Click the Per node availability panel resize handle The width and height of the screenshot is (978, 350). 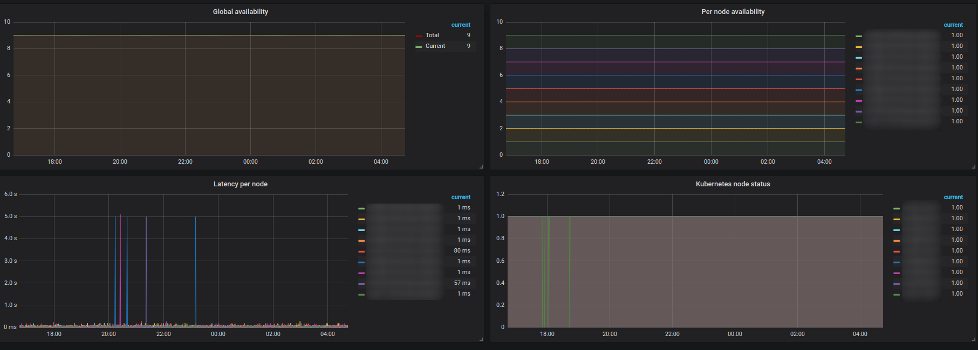[x=973, y=167]
